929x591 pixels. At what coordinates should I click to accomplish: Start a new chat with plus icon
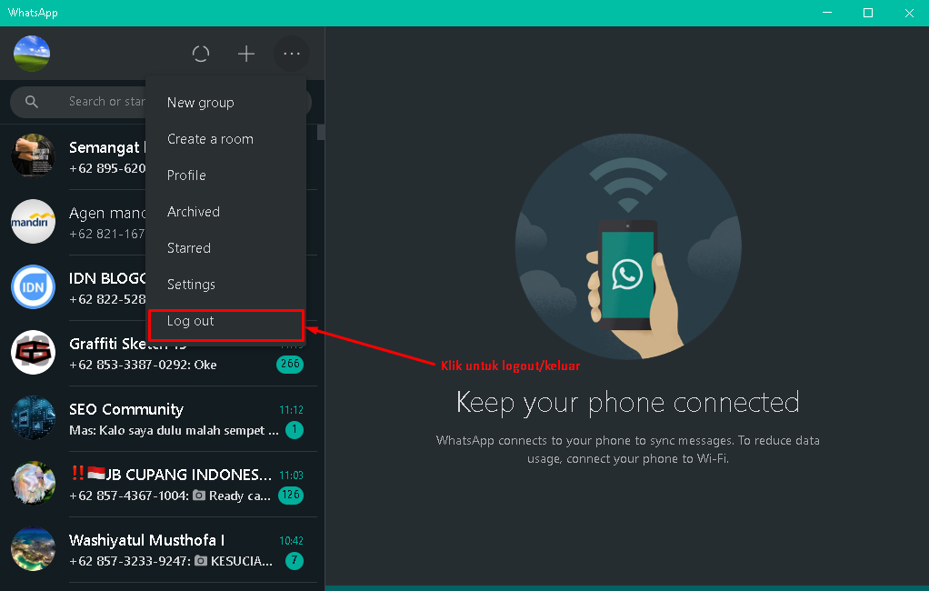(245, 54)
